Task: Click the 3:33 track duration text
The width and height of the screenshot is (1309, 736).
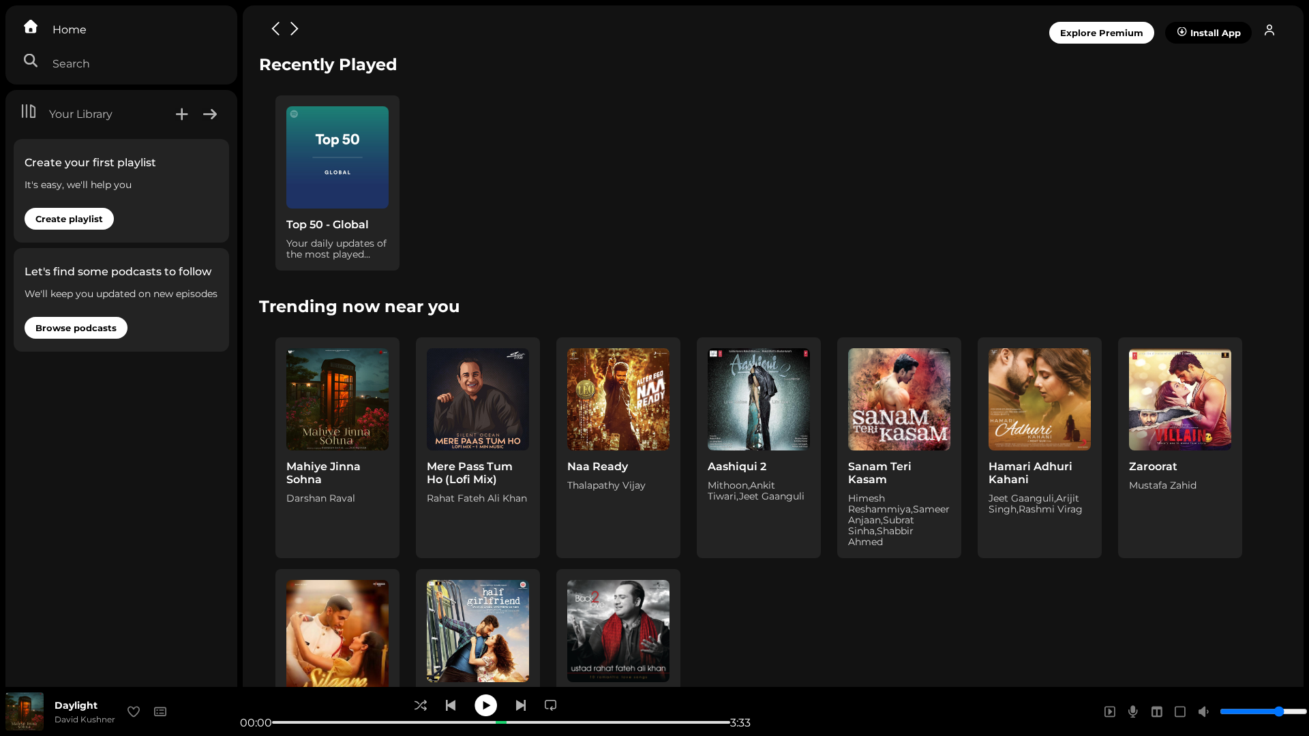Action: coord(740,722)
